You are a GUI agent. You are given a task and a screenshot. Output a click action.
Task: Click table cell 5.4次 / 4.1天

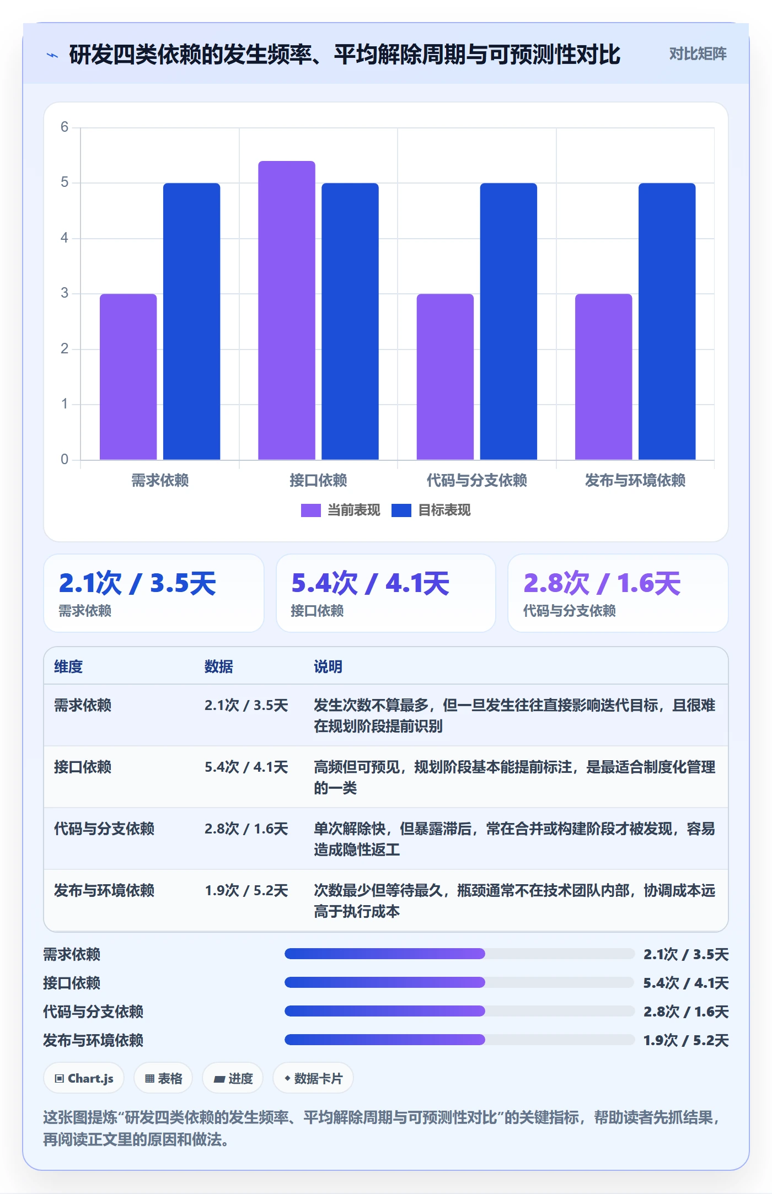246,767
